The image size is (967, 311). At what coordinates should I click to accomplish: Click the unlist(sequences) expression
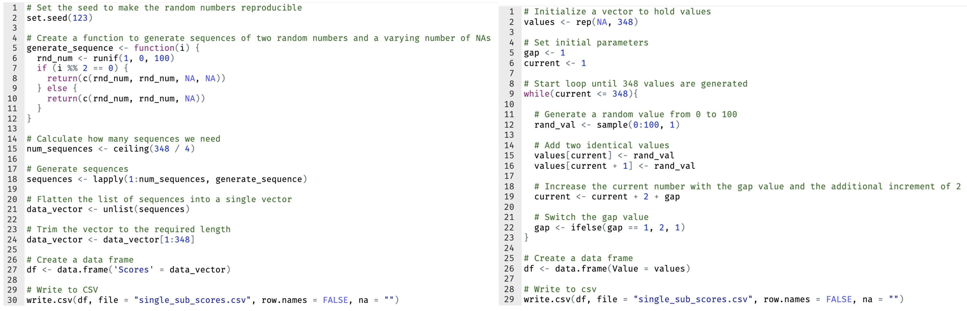pos(147,209)
